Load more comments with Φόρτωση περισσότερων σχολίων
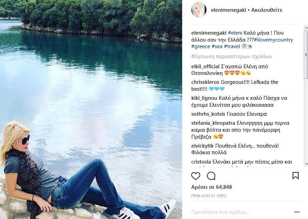 tap(232, 56)
